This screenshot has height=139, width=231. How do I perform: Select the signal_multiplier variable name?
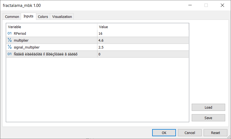click(27, 47)
